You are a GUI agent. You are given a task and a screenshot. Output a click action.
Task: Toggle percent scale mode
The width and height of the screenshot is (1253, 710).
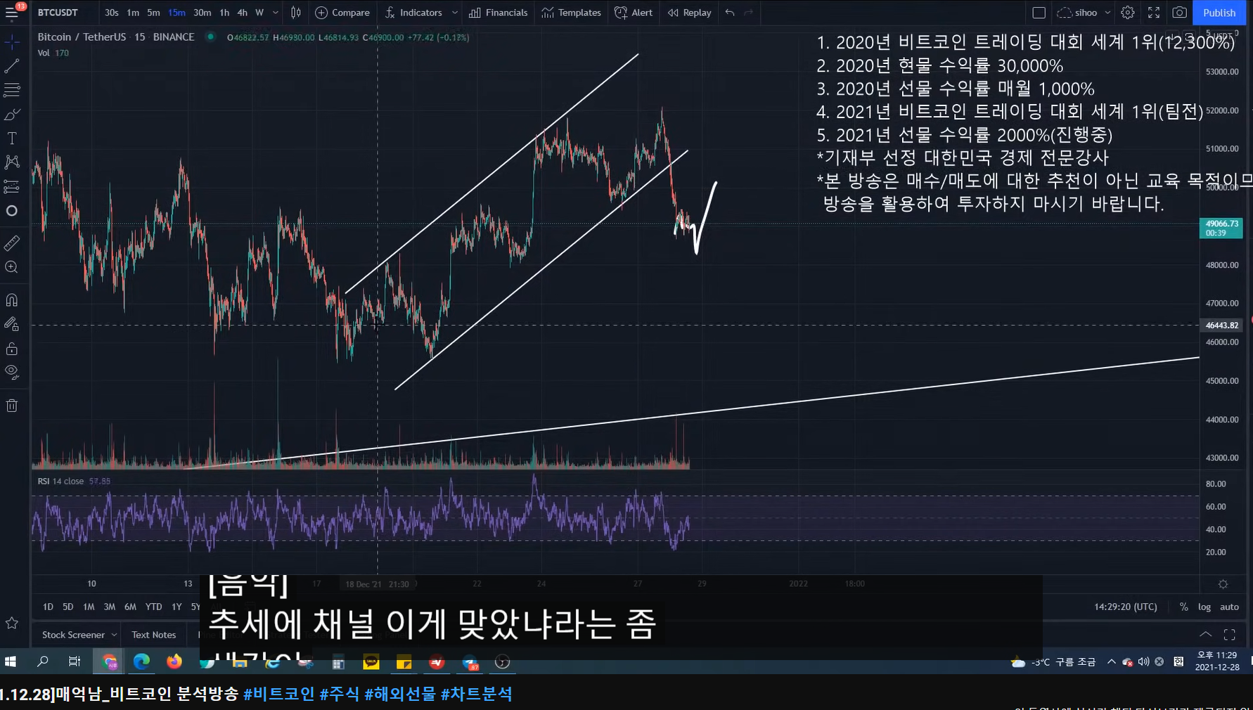pyautogui.click(x=1184, y=607)
